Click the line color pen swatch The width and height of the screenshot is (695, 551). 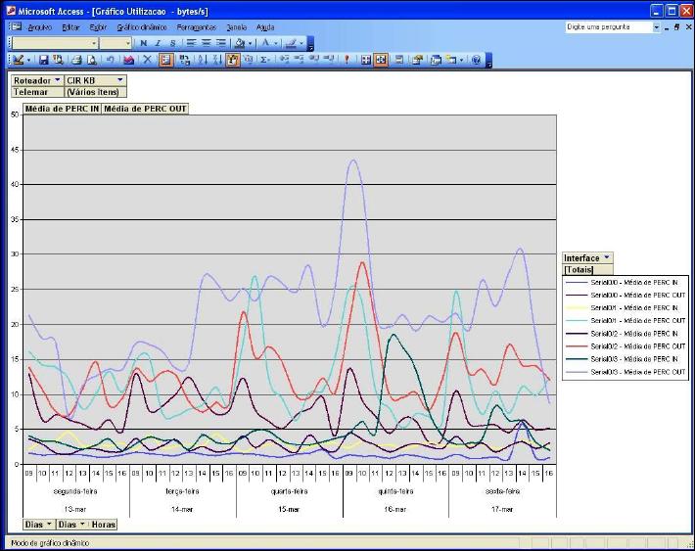[x=291, y=43]
